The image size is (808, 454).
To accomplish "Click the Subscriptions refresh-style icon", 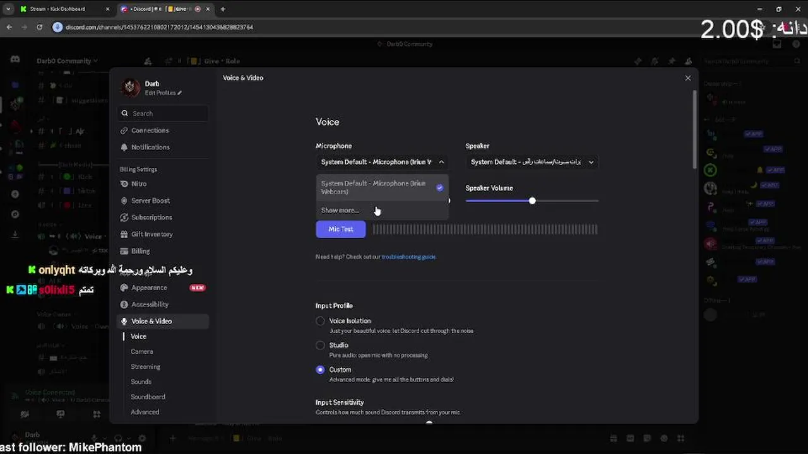I will pos(124,218).
